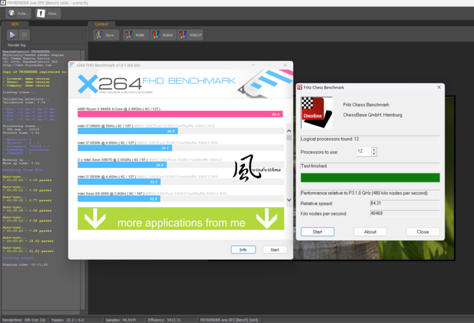Click Start in Fritz Chess Benchmark
The image size is (474, 323).
pos(317,231)
